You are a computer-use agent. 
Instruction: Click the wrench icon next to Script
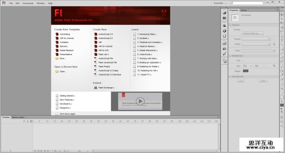[x=274, y=44]
